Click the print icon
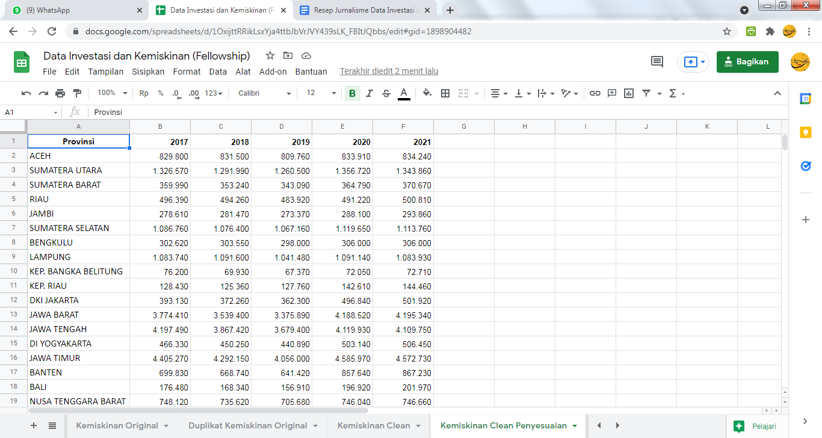 pos(60,93)
